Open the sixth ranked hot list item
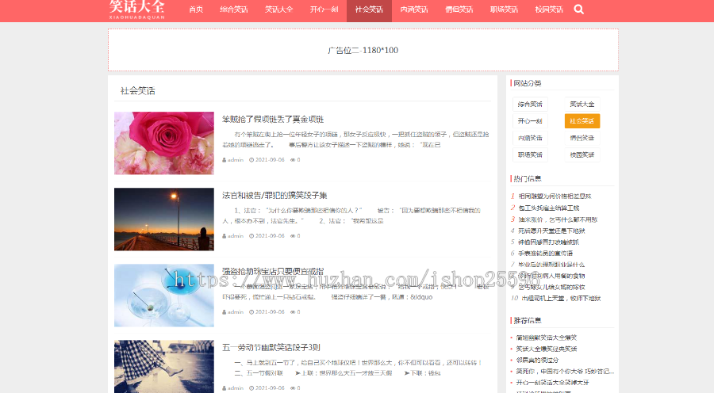Screen dimensions: 714x393 pyautogui.click(x=546, y=254)
